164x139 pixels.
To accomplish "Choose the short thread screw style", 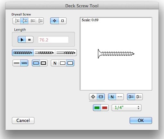I will (66, 53).
